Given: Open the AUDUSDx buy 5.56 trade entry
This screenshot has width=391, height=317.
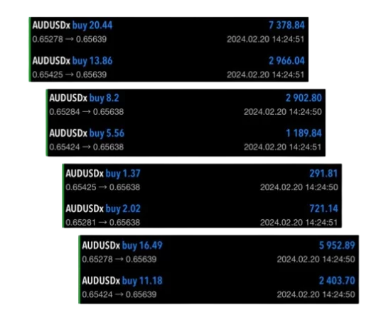Looking at the screenshot, I should [186, 140].
